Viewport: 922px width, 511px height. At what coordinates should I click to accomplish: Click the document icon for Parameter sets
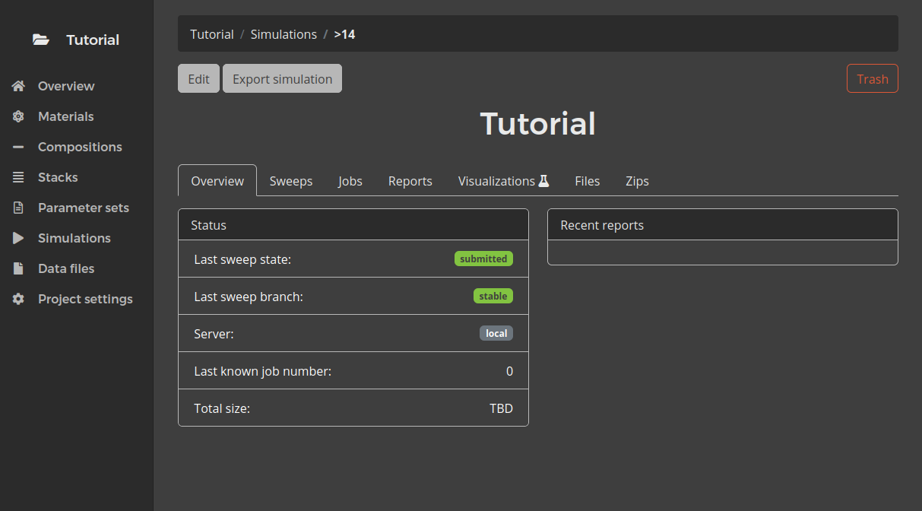[19, 208]
